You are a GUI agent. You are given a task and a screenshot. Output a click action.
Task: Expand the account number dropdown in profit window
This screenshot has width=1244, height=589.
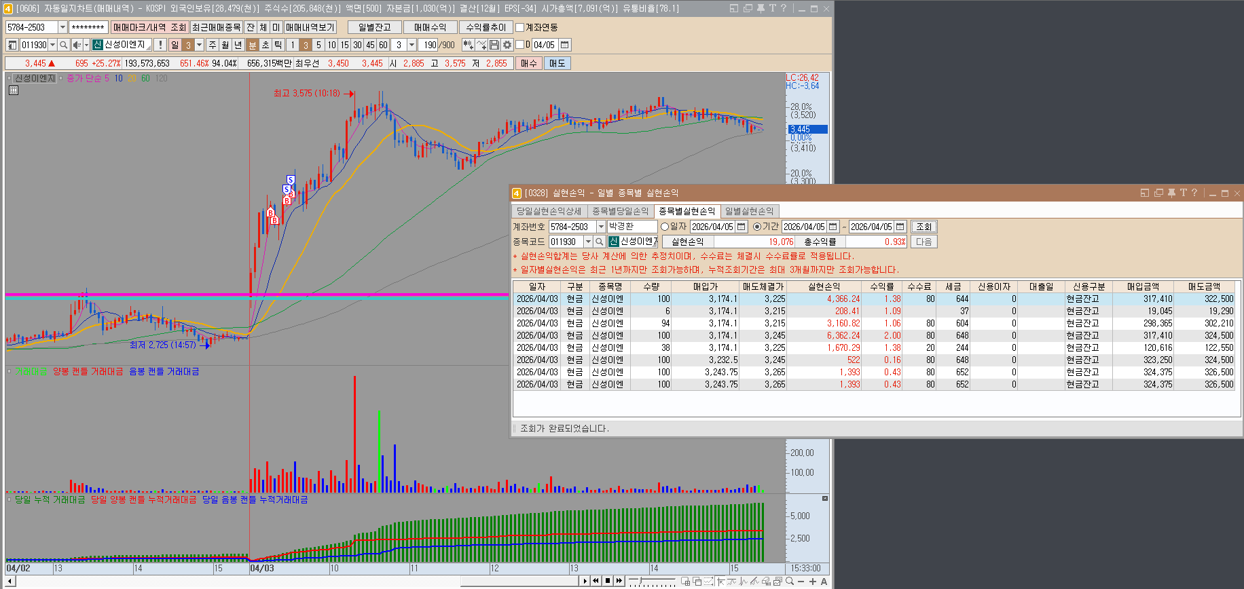[x=601, y=227]
